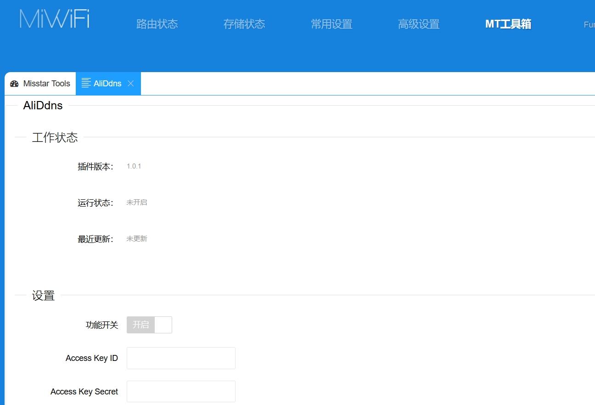The height and width of the screenshot is (405, 595).
Task: Click into the Access Key Secret field
Action: click(181, 392)
